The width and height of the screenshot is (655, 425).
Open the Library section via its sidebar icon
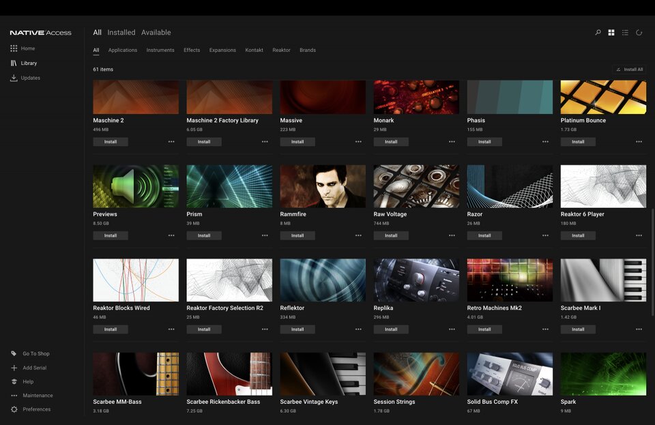click(14, 63)
